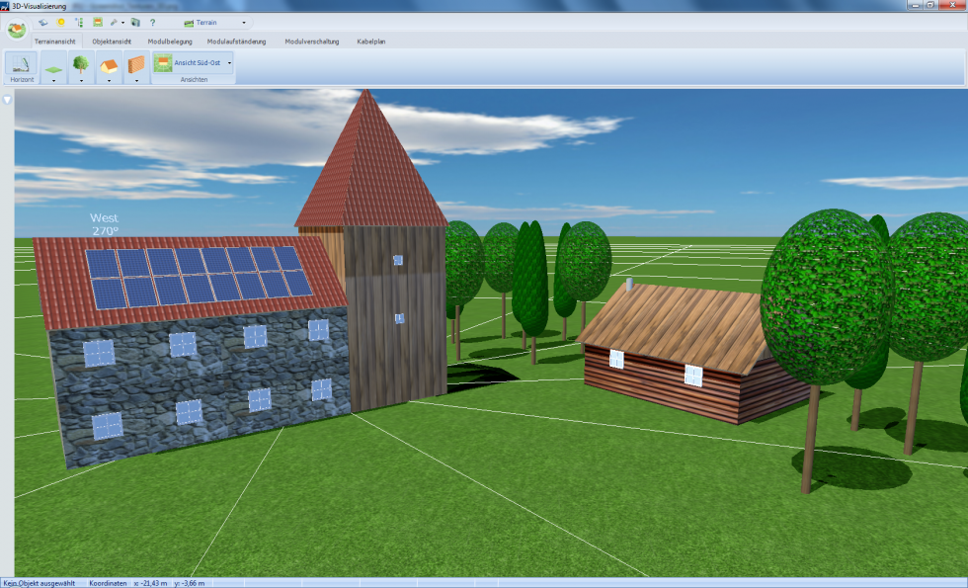This screenshot has height=588, width=968.
Task: Toggle the object hierarchy view icon
Action: tap(77, 22)
